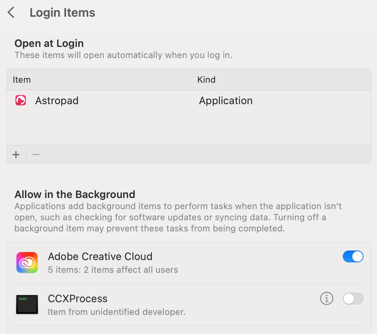
Task: Click the Astropad app icon
Action: pos(21,101)
